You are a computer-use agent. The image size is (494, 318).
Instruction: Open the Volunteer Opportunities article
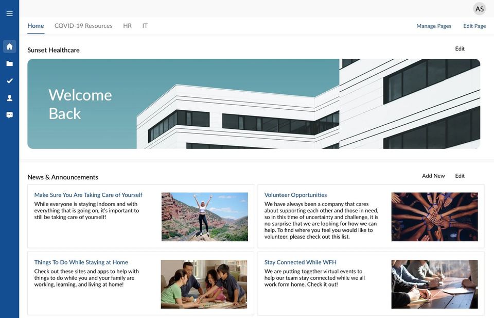tap(295, 195)
